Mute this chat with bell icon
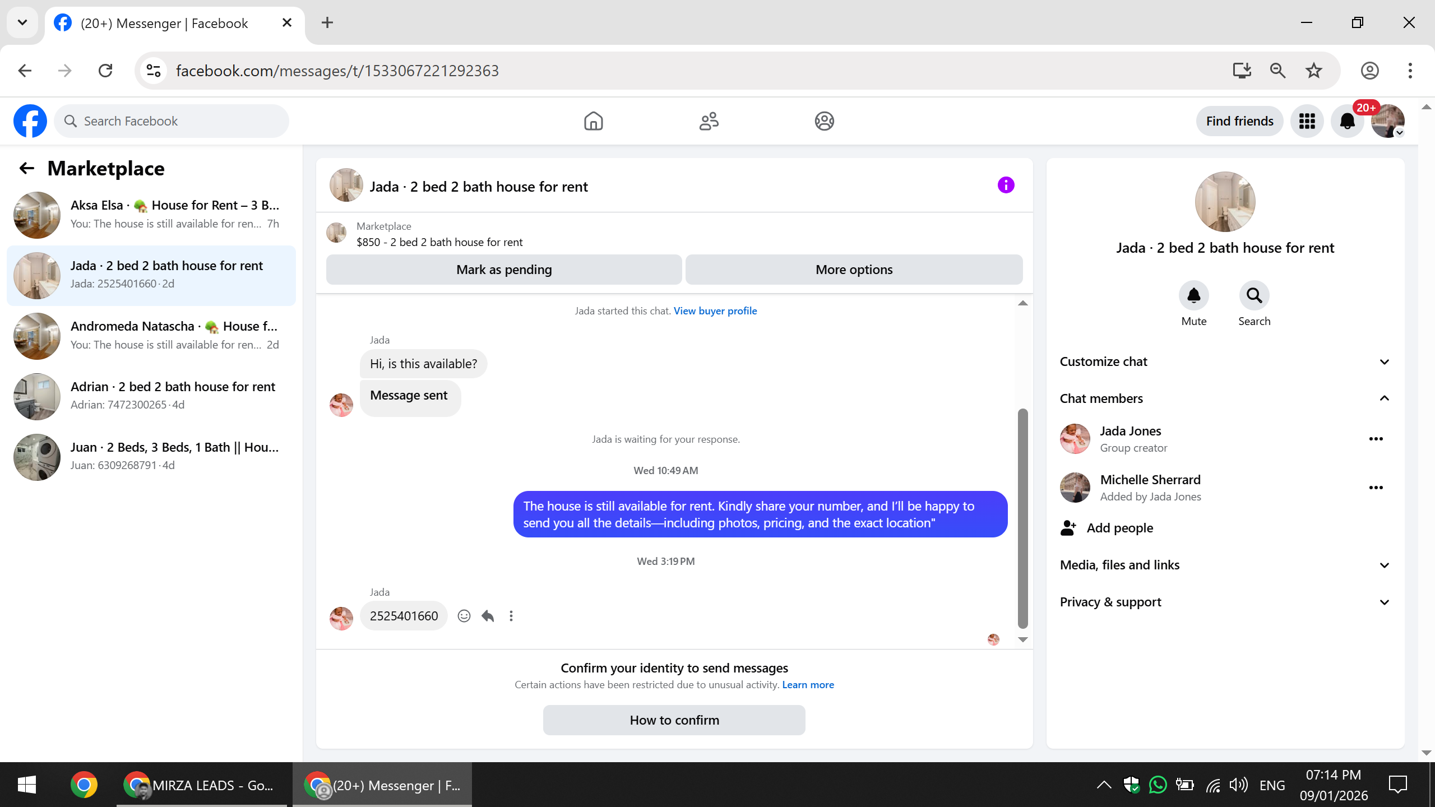Image resolution: width=1435 pixels, height=807 pixels. (x=1193, y=295)
